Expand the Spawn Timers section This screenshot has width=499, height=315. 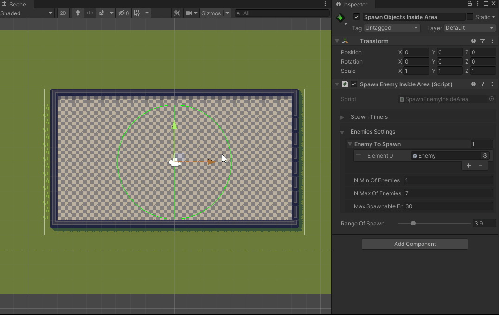[x=343, y=117]
